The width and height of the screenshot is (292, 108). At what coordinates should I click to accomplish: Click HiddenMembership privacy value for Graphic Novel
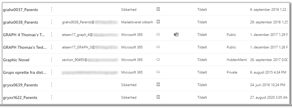click(237, 60)
